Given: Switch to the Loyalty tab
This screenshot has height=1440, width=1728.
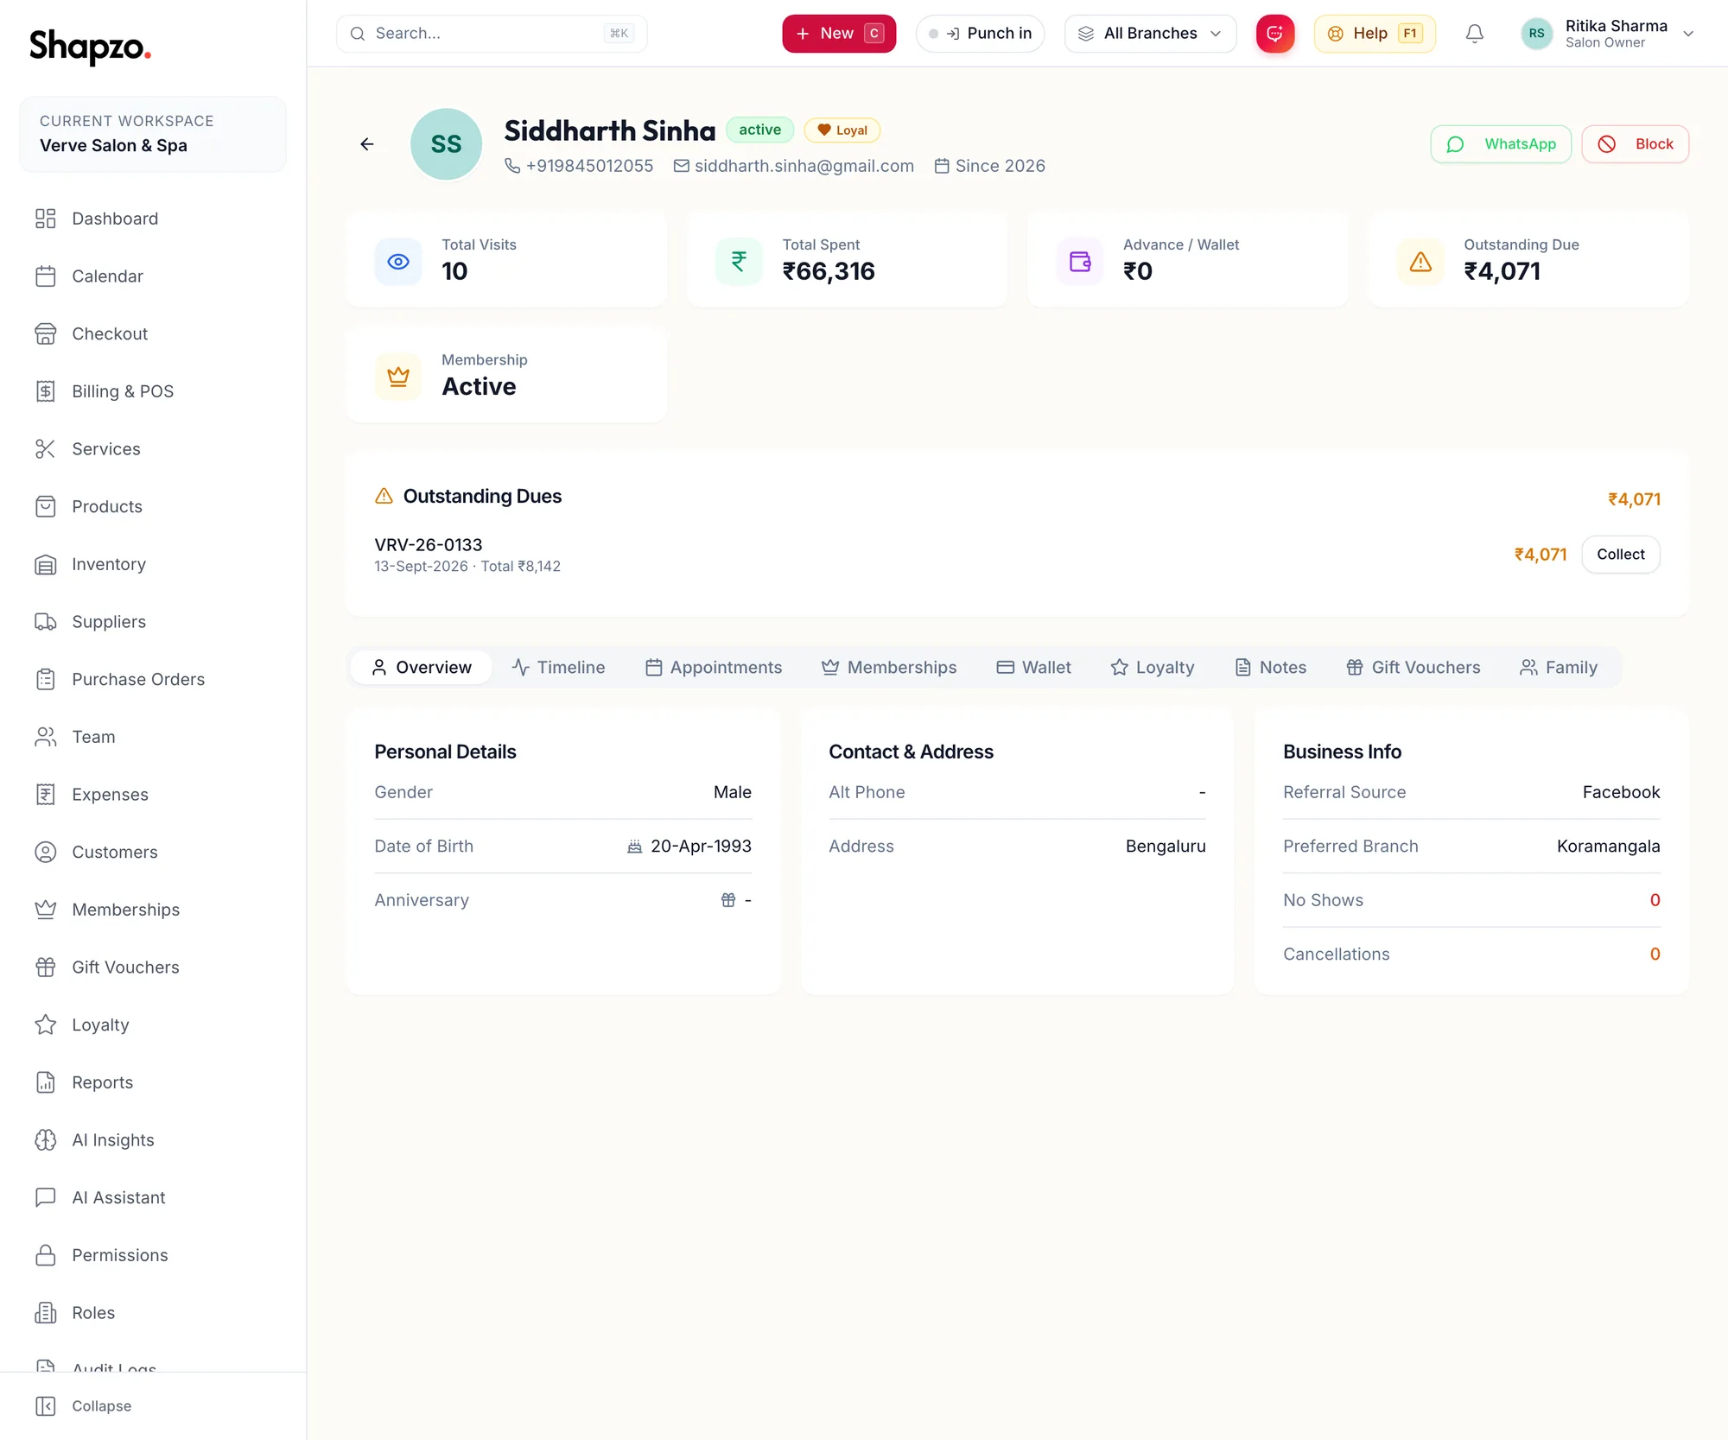Looking at the screenshot, I should pyautogui.click(x=1153, y=668).
